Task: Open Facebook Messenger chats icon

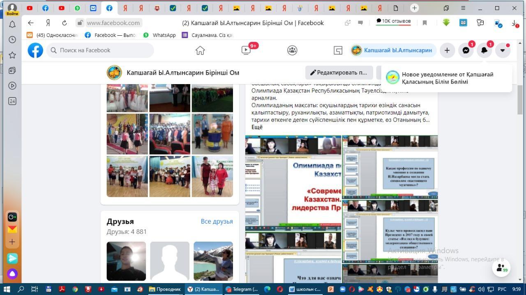Action: (x=466, y=50)
